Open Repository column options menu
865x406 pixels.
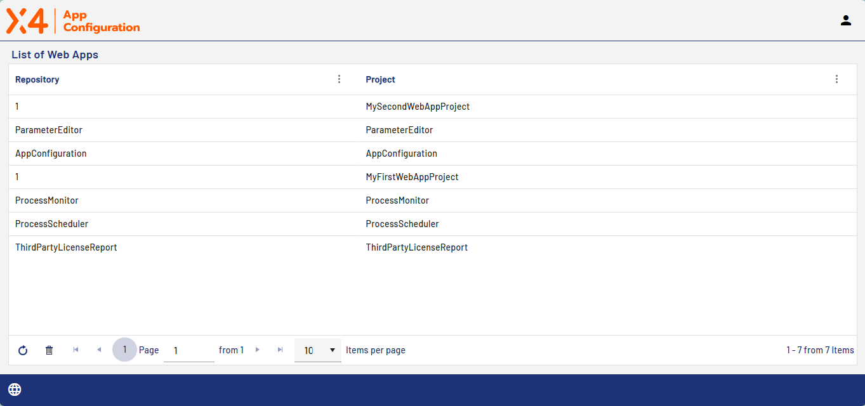pyautogui.click(x=339, y=79)
